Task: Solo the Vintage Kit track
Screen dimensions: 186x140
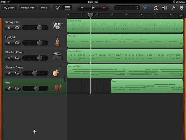Action: [x=17, y=28]
